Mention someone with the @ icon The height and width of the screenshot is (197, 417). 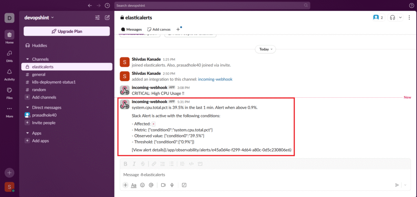point(151,185)
